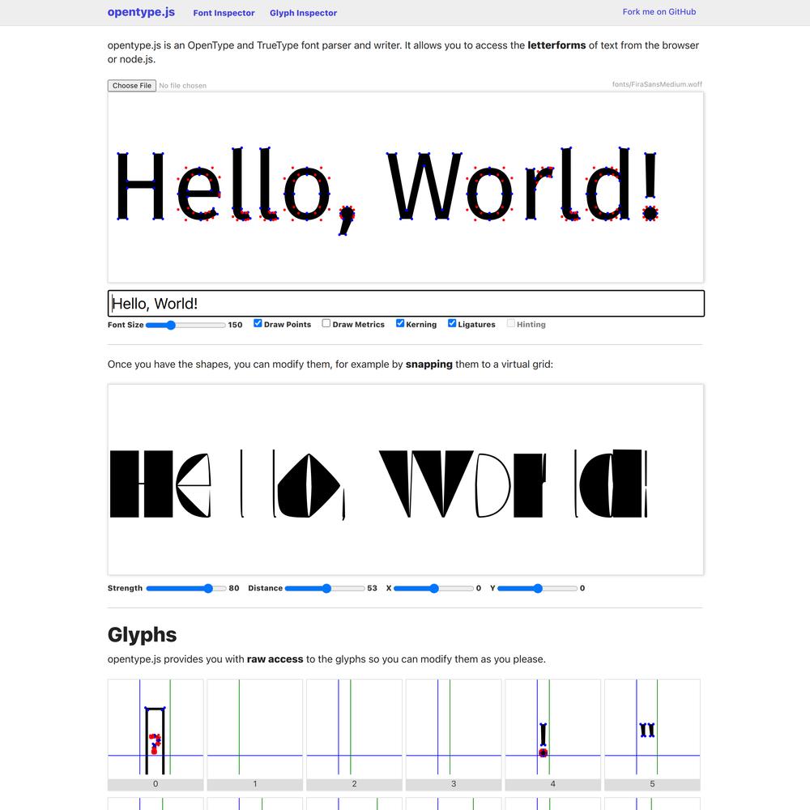Screen dimensions: 810x810
Task: Click the Distance slider
Action: 325,588
